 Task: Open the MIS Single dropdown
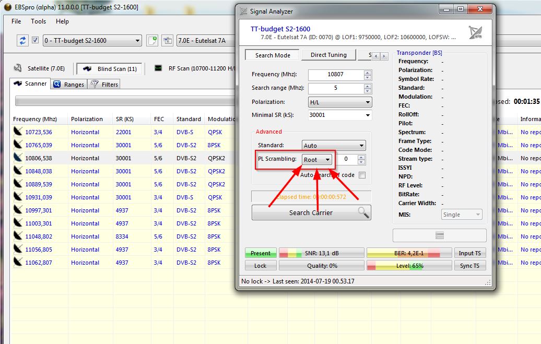(461, 215)
